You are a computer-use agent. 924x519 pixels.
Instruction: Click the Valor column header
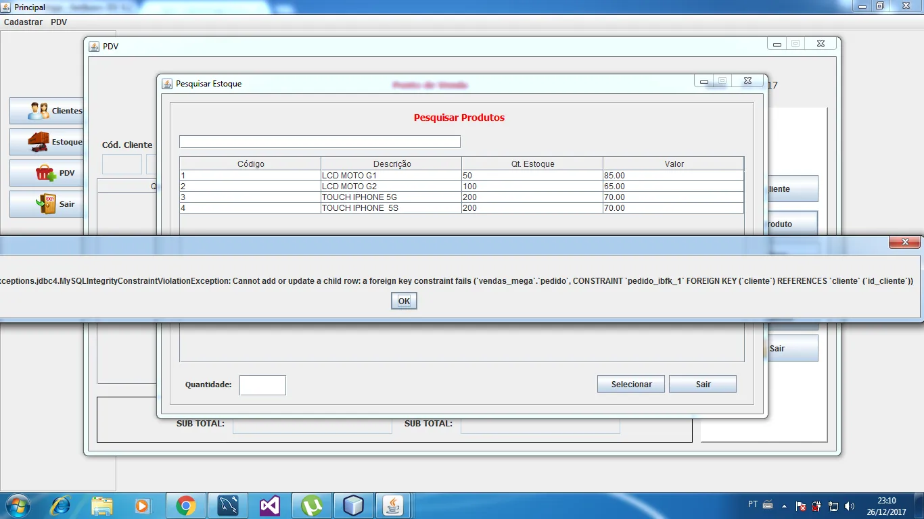[x=673, y=164]
